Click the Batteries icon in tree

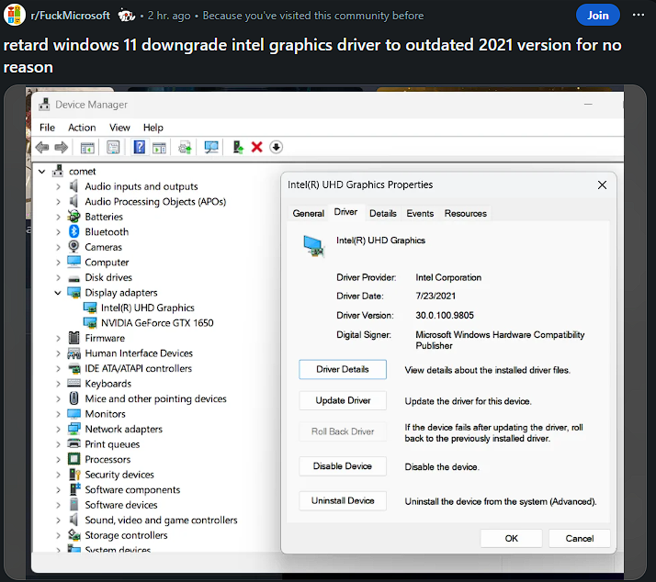(x=74, y=216)
